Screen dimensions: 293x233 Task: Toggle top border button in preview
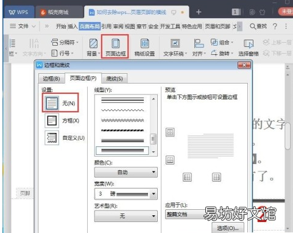[x=170, y=132]
